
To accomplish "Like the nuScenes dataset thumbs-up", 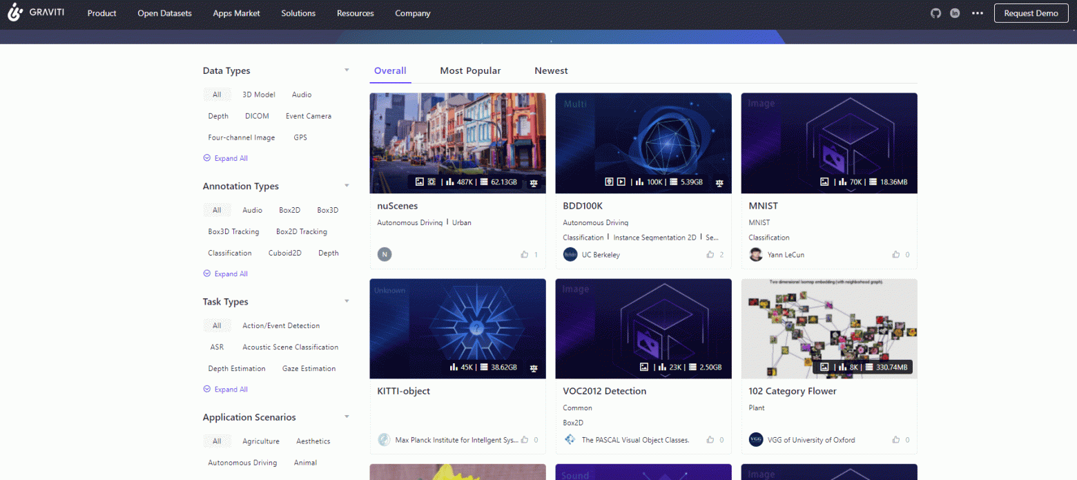I will pyautogui.click(x=525, y=254).
